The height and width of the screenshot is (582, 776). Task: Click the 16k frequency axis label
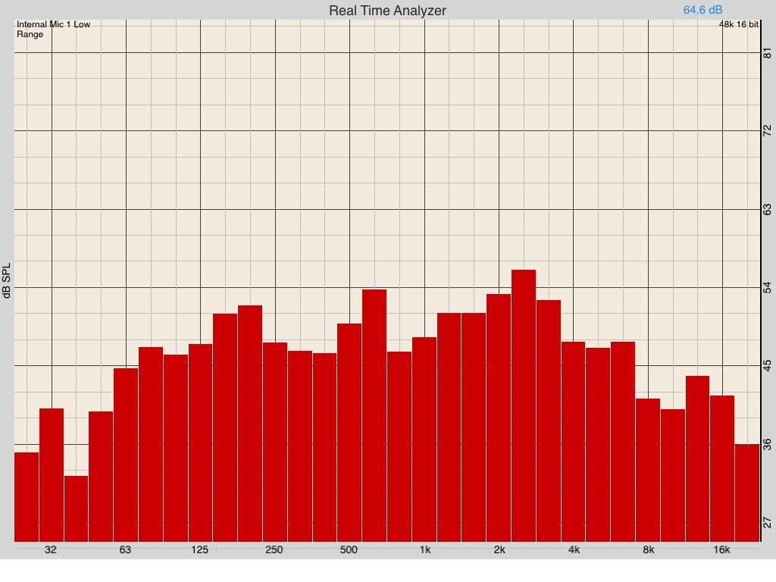pyautogui.click(x=721, y=549)
